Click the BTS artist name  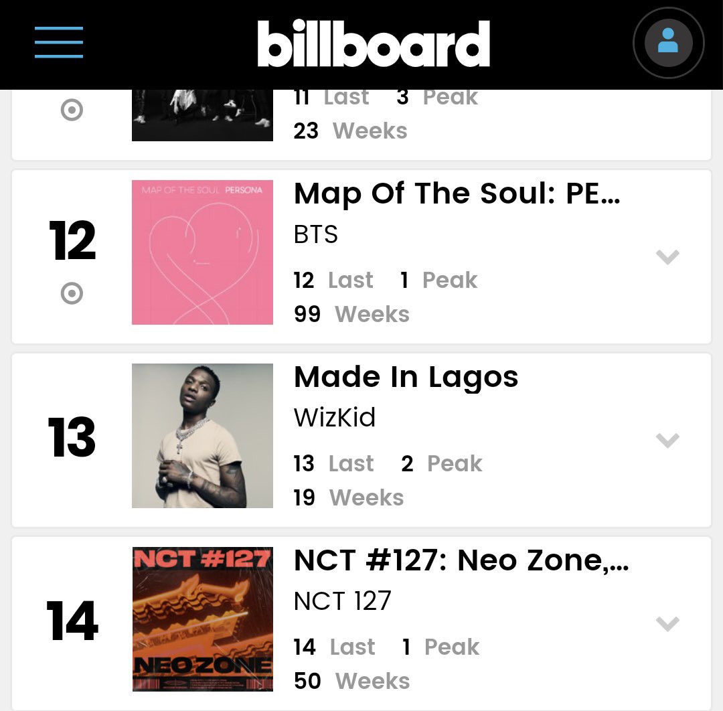[x=316, y=234]
